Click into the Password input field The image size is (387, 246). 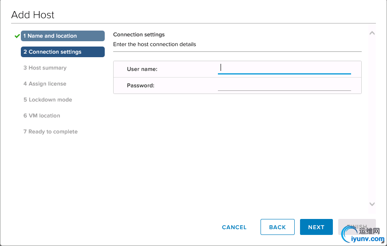coord(284,85)
